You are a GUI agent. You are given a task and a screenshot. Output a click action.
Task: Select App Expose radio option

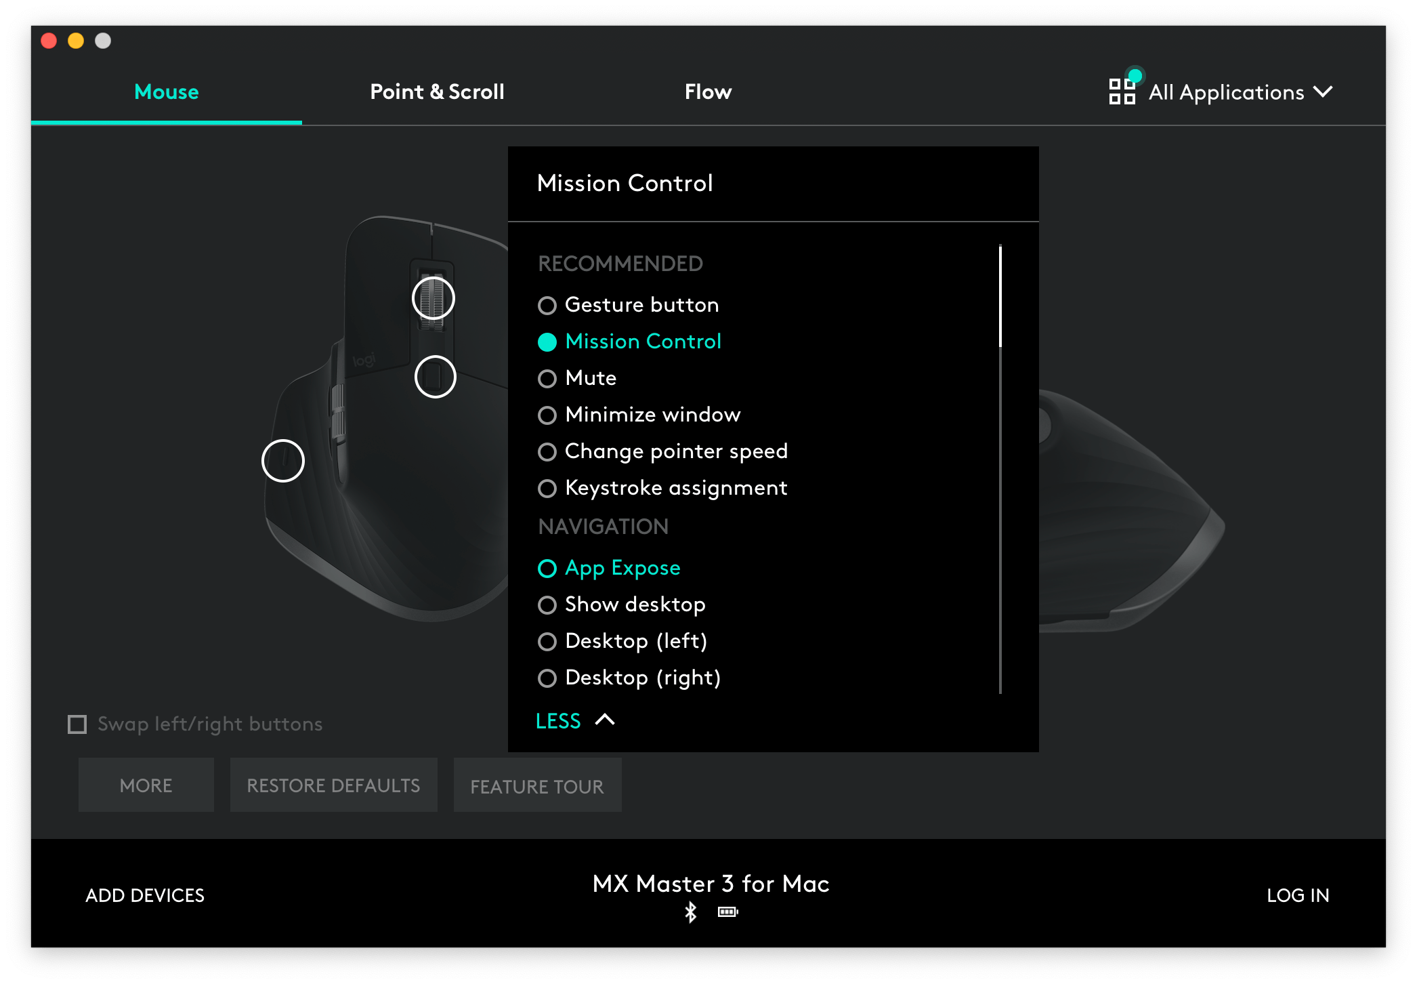pyautogui.click(x=547, y=569)
